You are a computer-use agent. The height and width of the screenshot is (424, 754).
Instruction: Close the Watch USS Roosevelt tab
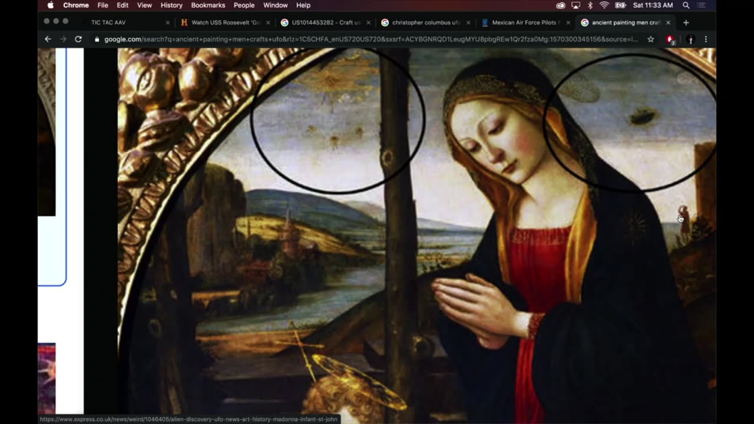269,22
